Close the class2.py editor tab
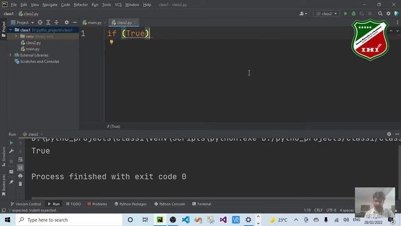The height and width of the screenshot is (226, 401). pos(135,23)
